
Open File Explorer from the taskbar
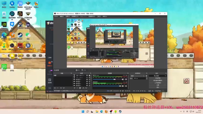[97, 111]
